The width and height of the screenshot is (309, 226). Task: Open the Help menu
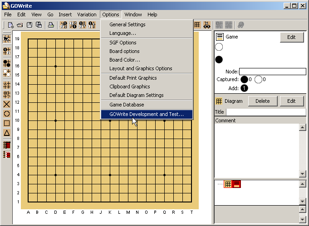click(152, 14)
